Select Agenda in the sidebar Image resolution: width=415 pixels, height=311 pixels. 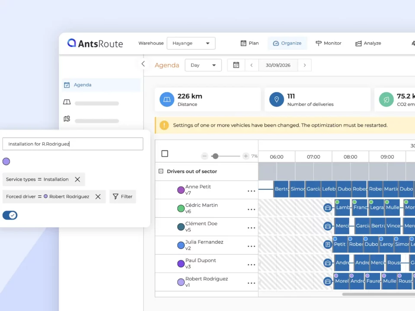(x=101, y=85)
